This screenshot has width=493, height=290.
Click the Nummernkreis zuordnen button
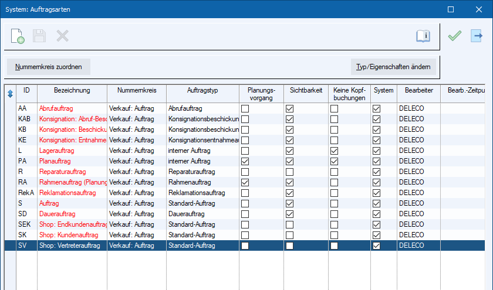pyautogui.click(x=49, y=67)
